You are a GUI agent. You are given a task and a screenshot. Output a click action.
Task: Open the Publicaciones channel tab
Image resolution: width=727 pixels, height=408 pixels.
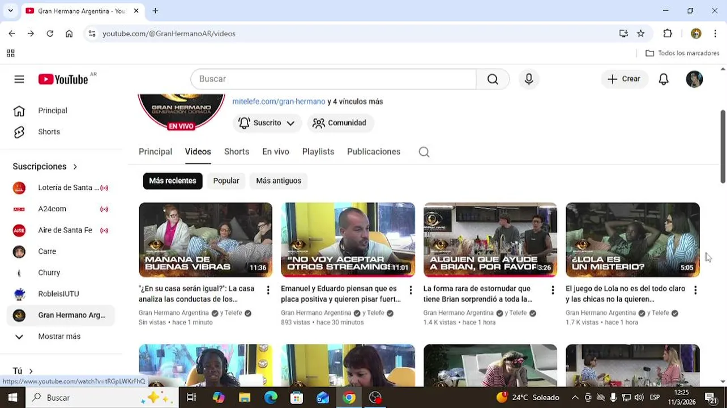tap(374, 152)
